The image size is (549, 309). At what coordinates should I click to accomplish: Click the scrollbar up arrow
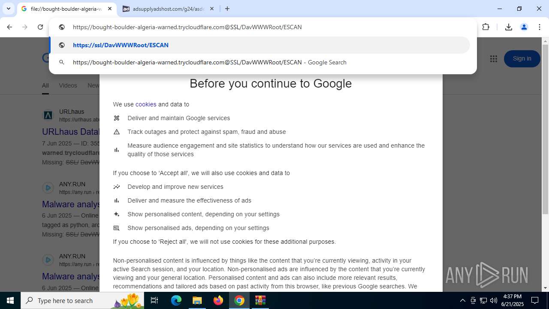tap(545, 41)
